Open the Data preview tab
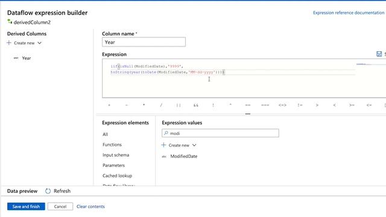Viewport: 386px width, 217px height. [22, 191]
